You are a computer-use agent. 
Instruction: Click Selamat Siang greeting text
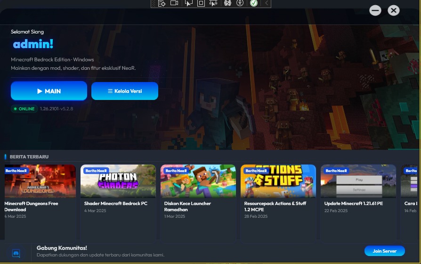pyautogui.click(x=27, y=32)
